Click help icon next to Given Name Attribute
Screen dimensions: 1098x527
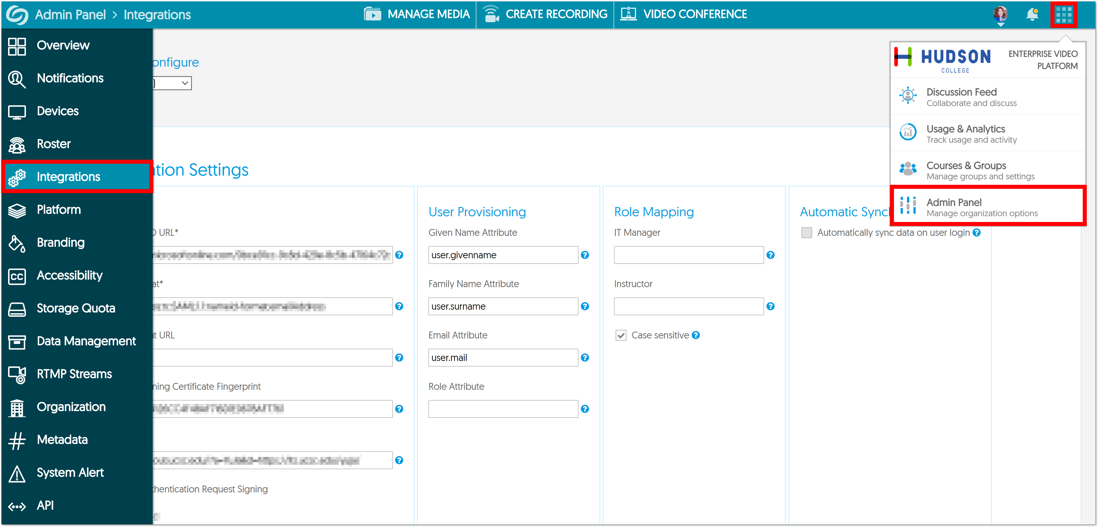pyautogui.click(x=585, y=255)
